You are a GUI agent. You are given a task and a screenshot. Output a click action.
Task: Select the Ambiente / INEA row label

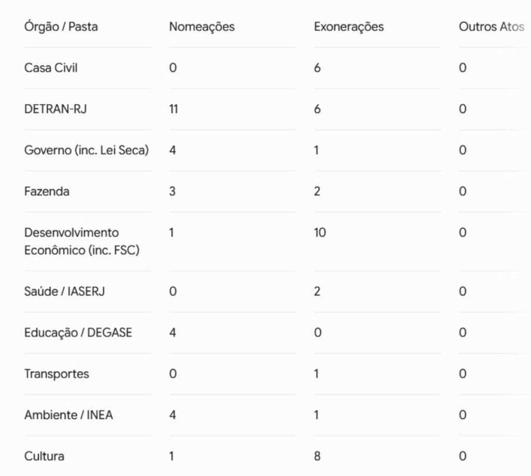[x=68, y=415]
